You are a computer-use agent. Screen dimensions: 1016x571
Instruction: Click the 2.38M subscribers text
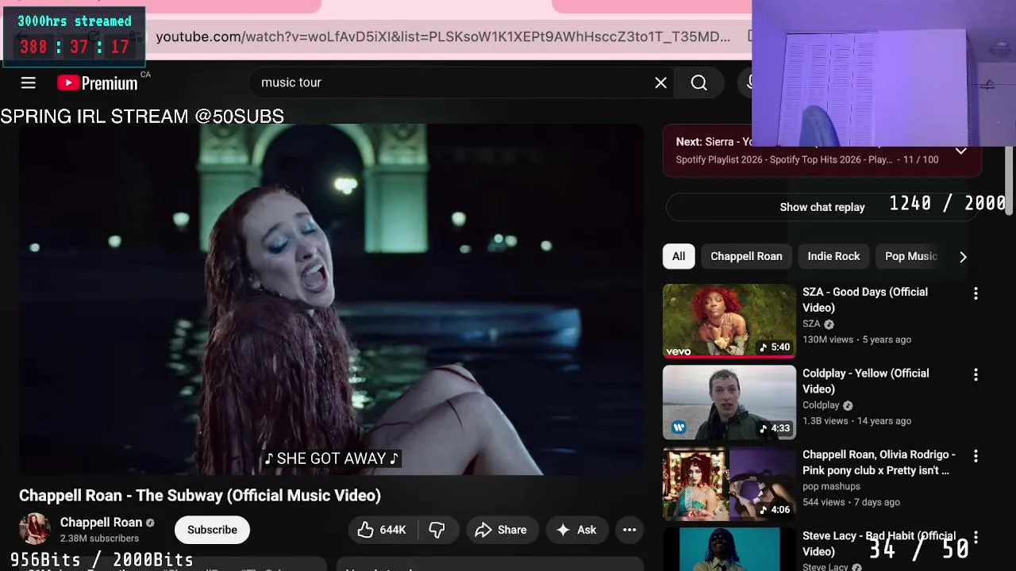99,538
